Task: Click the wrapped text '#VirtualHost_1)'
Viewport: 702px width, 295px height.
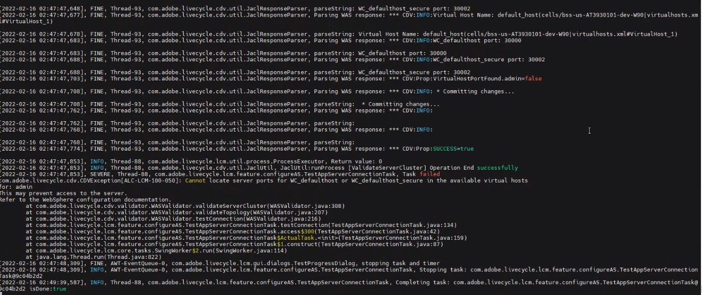Action: click(x=26, y=22)
